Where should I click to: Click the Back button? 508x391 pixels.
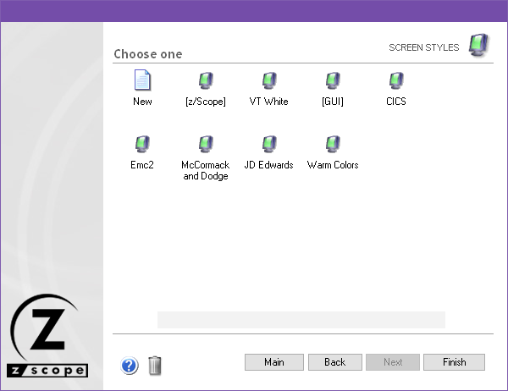(335, 362)
